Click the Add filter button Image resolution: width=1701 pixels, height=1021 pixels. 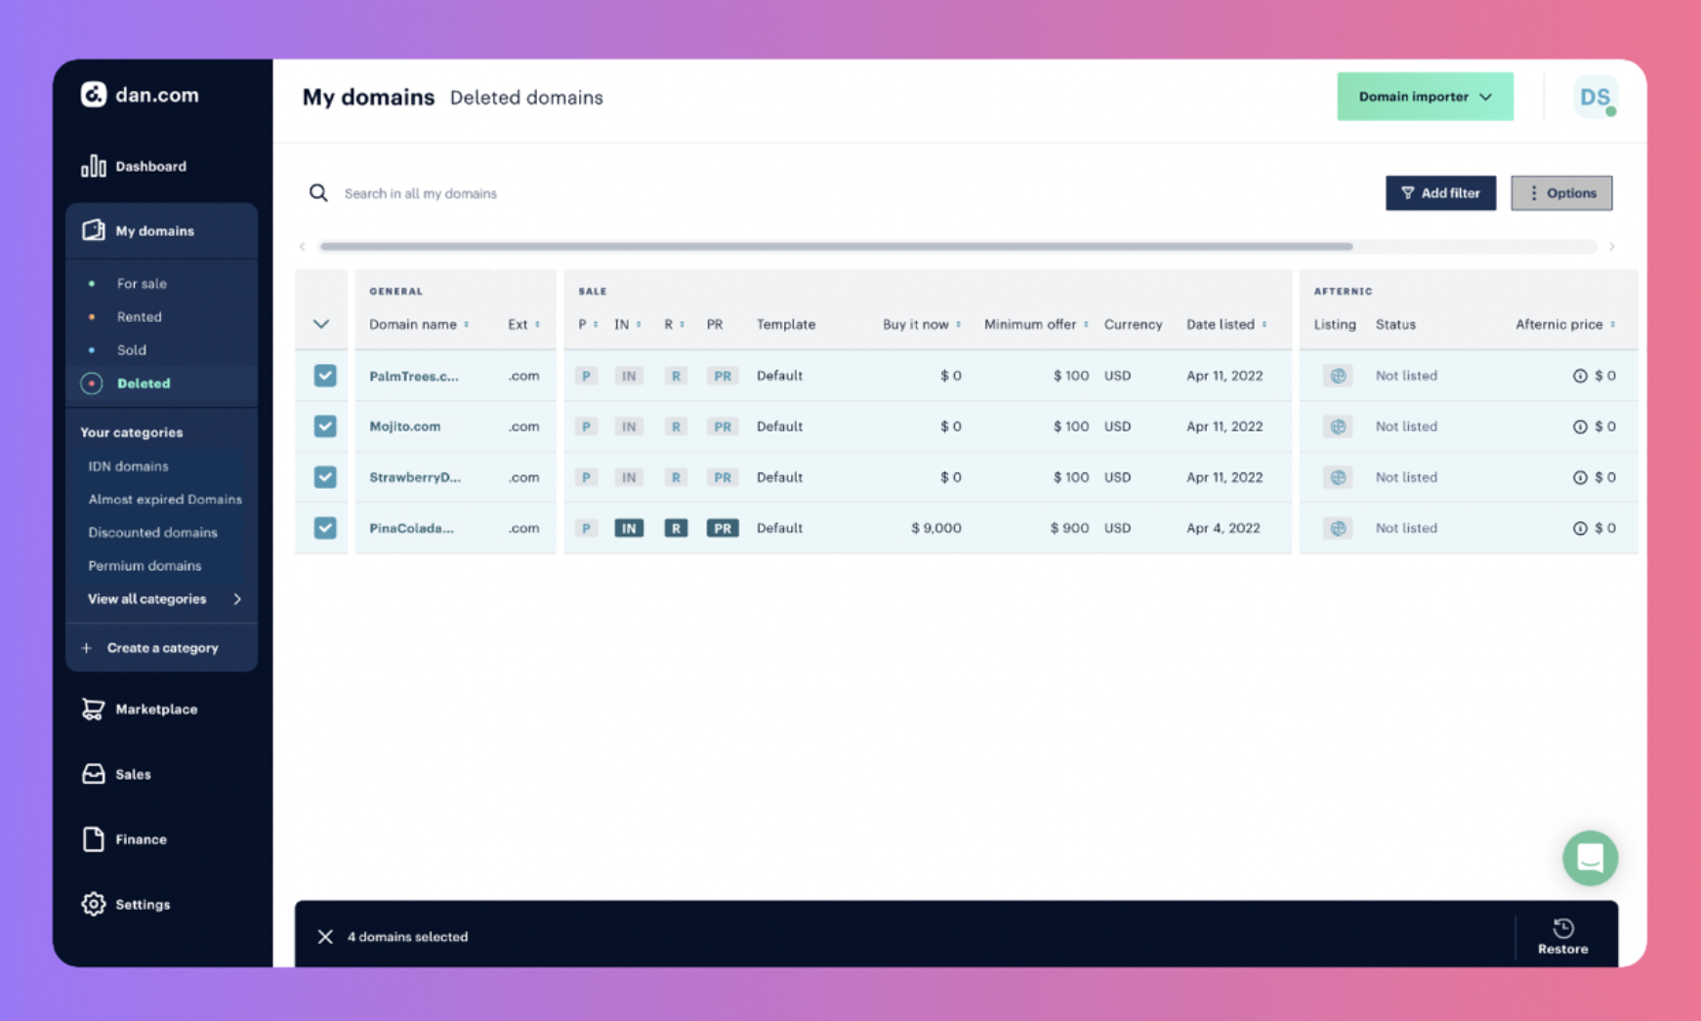tap(1440, 193)
